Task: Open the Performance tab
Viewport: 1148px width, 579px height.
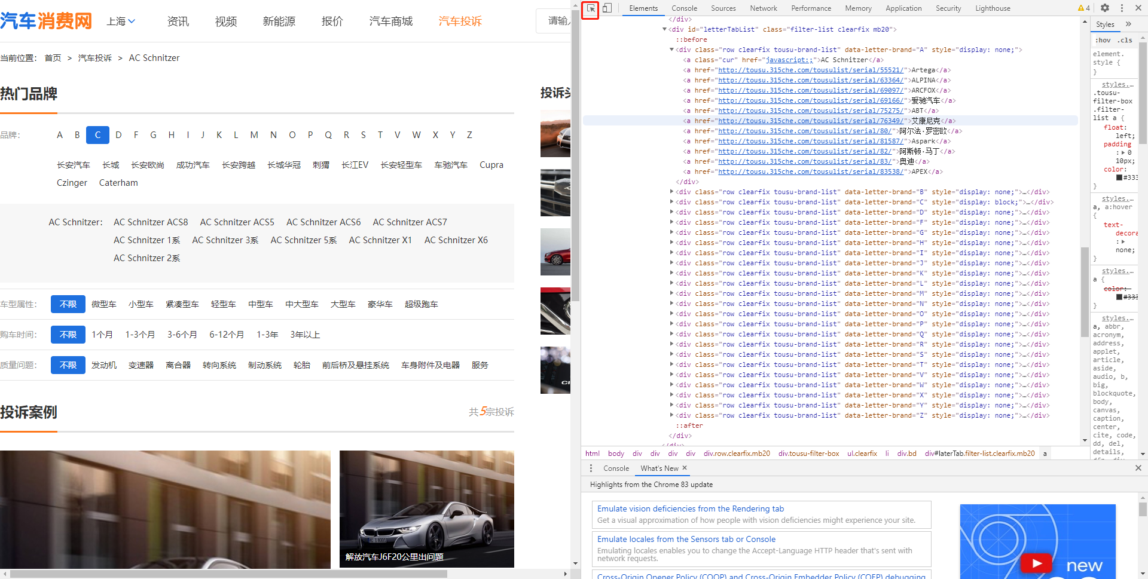Action: (x=811, y=8)
